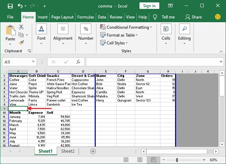
Task: Select cell containing February
Action: click(18, 121)
